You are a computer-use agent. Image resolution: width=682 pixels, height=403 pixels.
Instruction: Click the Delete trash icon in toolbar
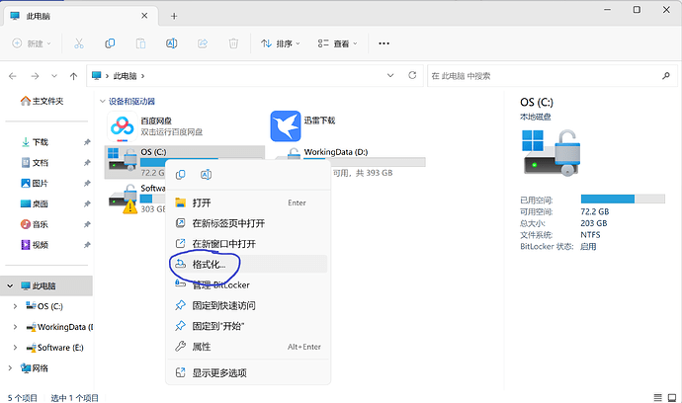[x=233, y=43]
